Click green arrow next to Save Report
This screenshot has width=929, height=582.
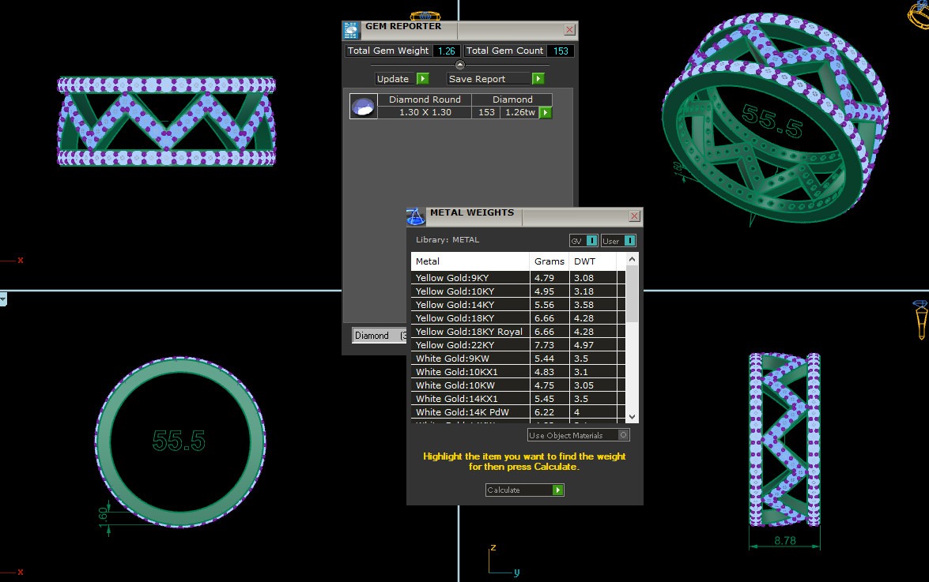[538, 79]
